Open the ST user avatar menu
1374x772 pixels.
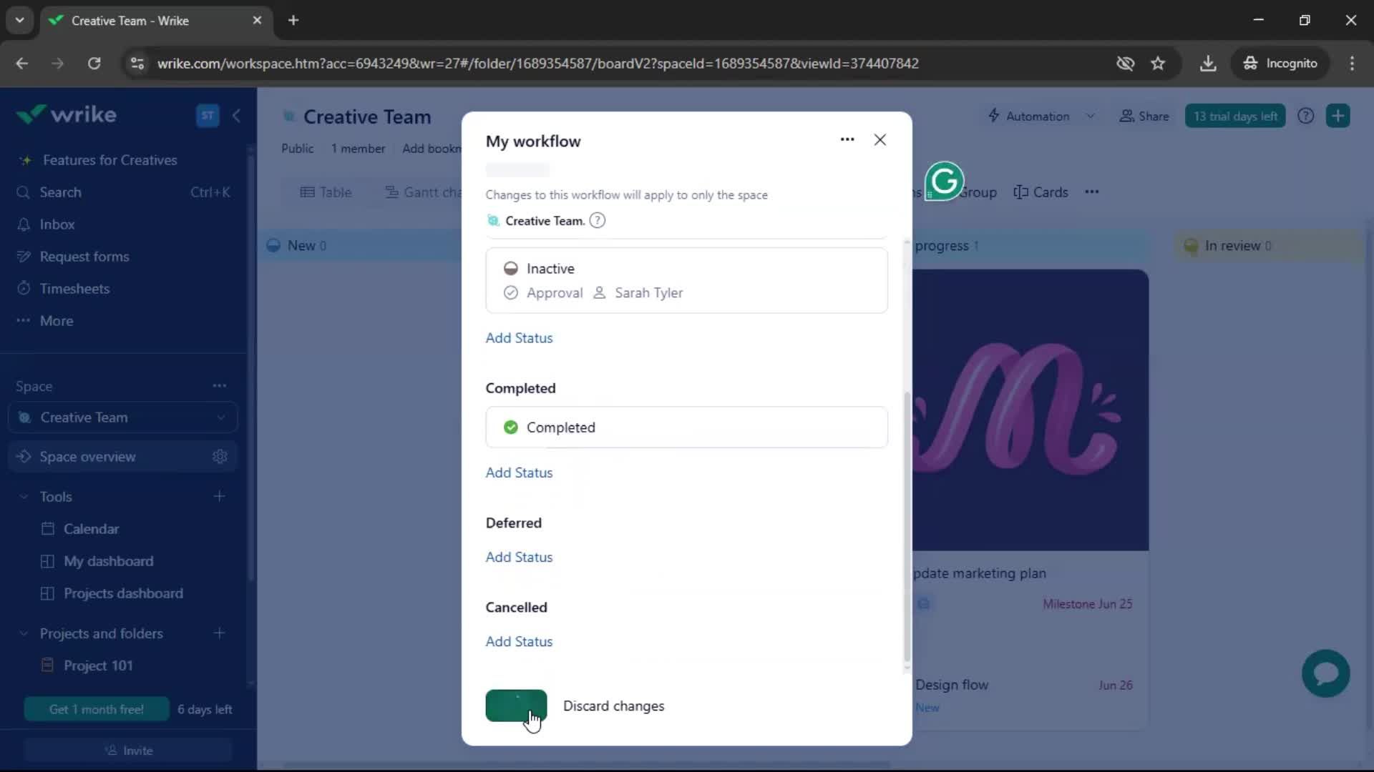(208, 115)
